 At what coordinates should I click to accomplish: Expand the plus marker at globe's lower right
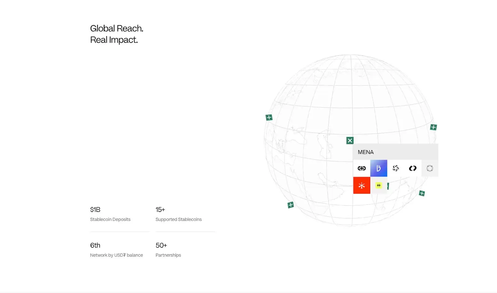422,193
